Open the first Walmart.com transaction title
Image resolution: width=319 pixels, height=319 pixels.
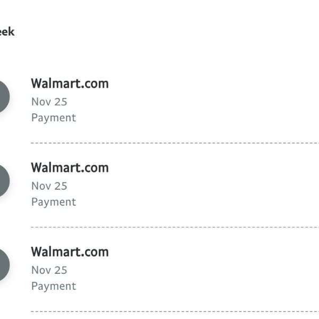[70, 83]
